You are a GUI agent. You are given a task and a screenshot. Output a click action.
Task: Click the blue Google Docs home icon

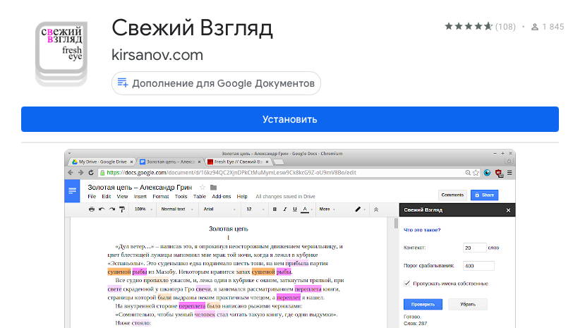click(x=73, y=190)
